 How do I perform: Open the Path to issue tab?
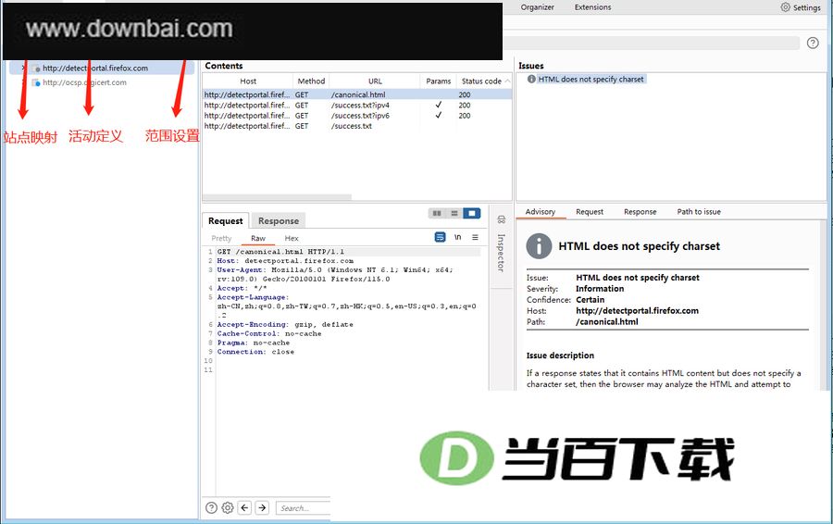tap(699, 211)
